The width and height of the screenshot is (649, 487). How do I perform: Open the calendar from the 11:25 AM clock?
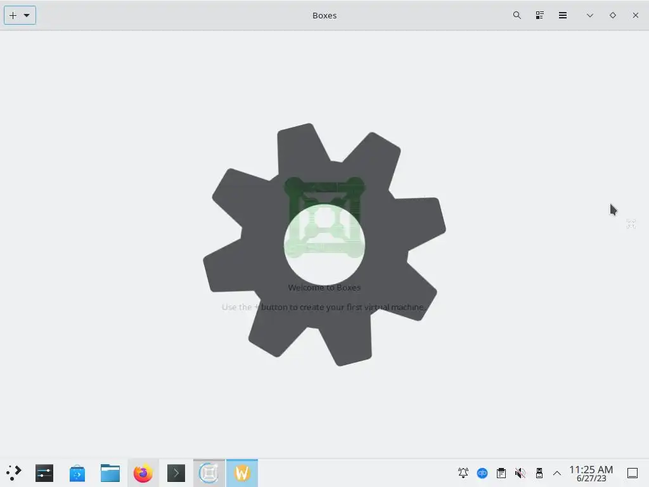pyautogui.click(x=591, y=473)
